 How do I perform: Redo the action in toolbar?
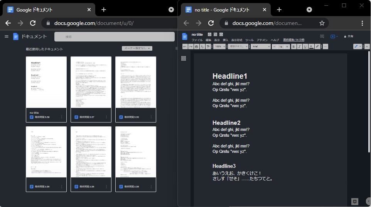[191, 46]
